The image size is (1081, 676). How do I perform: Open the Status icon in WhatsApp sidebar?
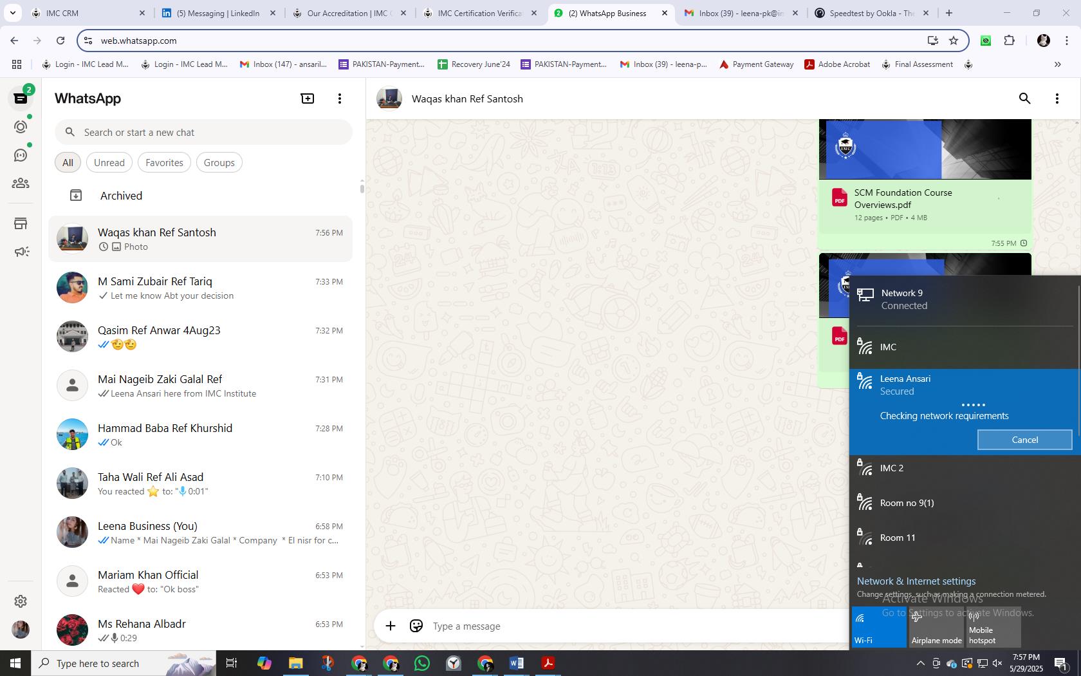pyautogui.click(x=21, y=127)
